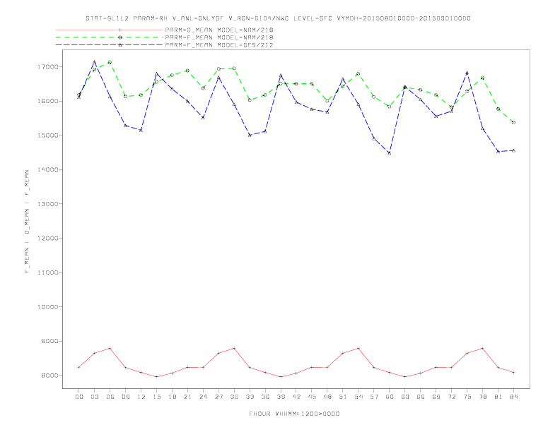Click the y-axis tick label 14000
Image resolution: width=560 pixels, height=432 pixels.
click(x=47, y=169)
